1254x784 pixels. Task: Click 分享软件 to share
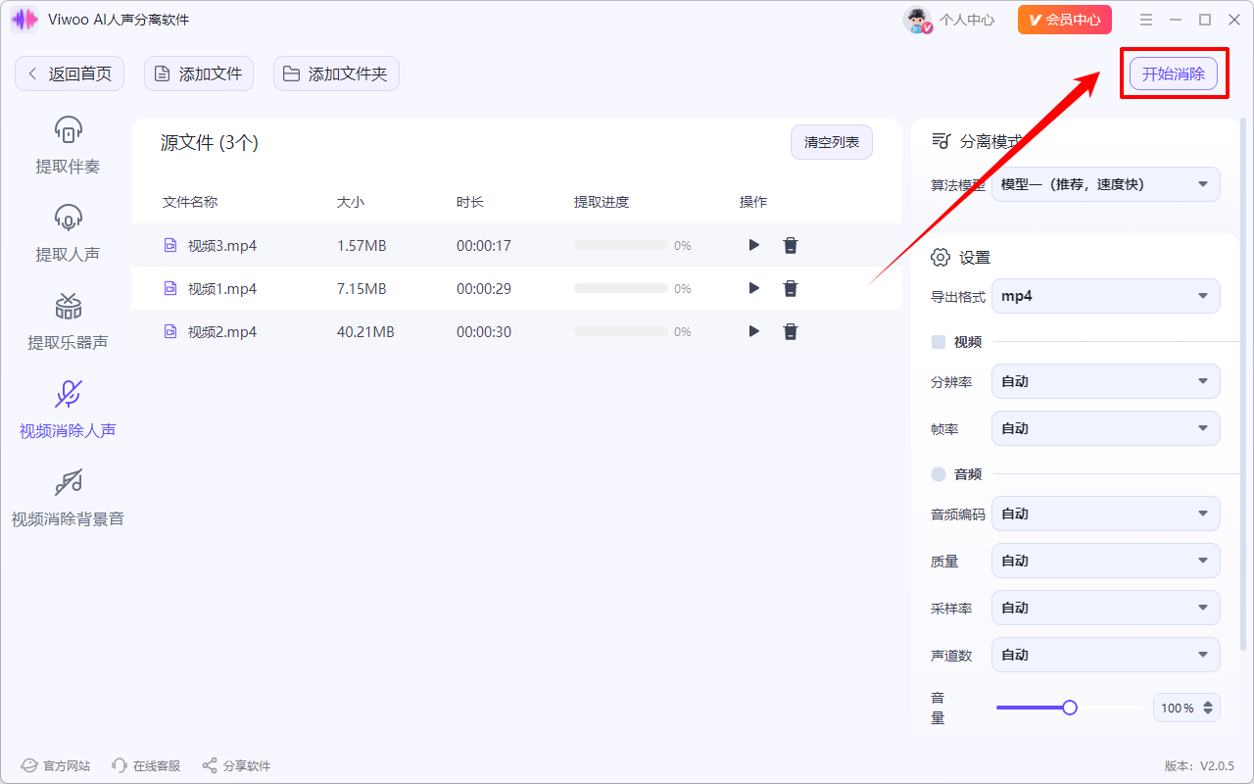coord(236,765)
